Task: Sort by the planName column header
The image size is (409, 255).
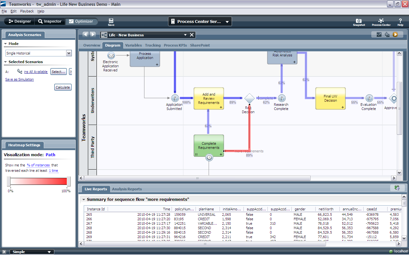Action: pos(208,209)
